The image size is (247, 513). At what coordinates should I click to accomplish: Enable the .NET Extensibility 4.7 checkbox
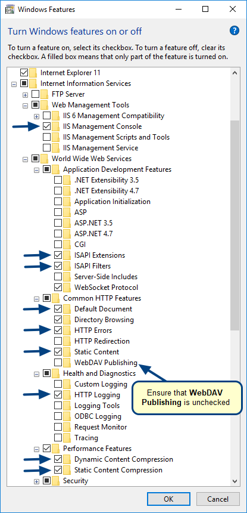(x=58, y=191)
